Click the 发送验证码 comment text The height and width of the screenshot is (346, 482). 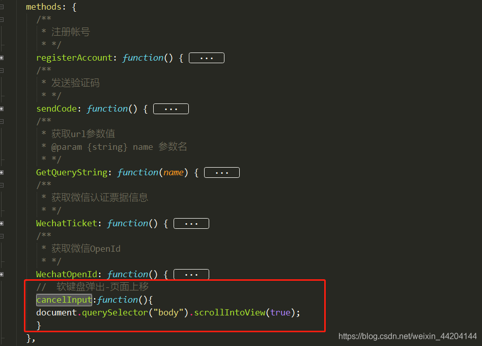point(75,83)
